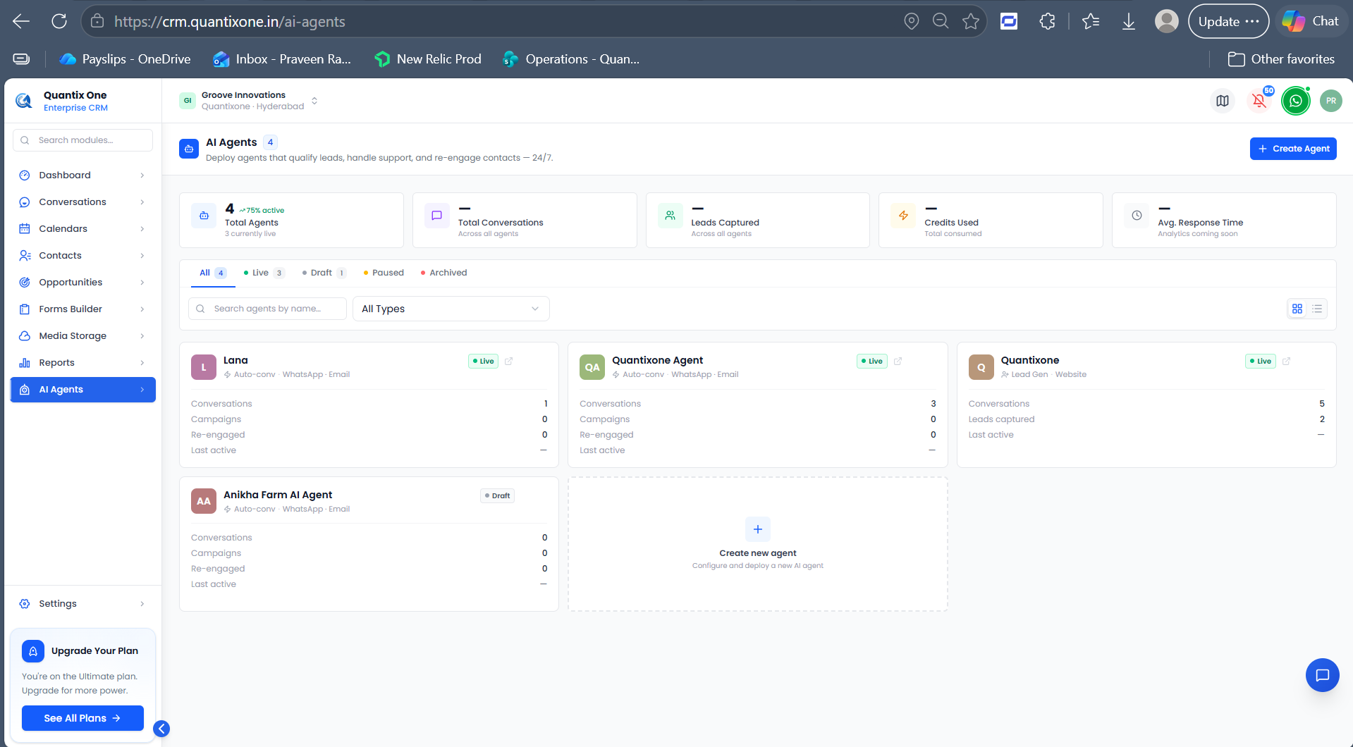Screen dimensions: 1353x747
Task: Expand the Settings menu
Action: click(83, 603)
